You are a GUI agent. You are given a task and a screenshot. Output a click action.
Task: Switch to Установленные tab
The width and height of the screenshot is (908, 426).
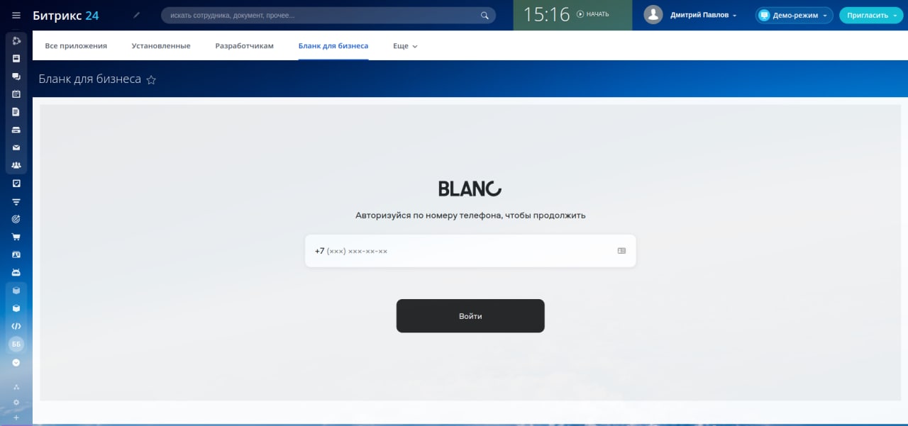click(161, 45)
